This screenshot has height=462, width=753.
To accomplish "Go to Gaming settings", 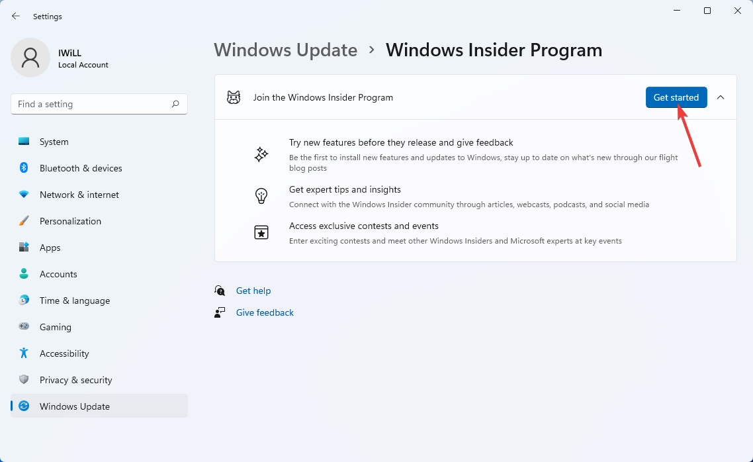I will pos(99,326).
